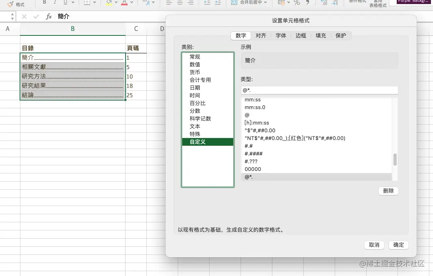Select the 会计专用 category

pos(208,80)
